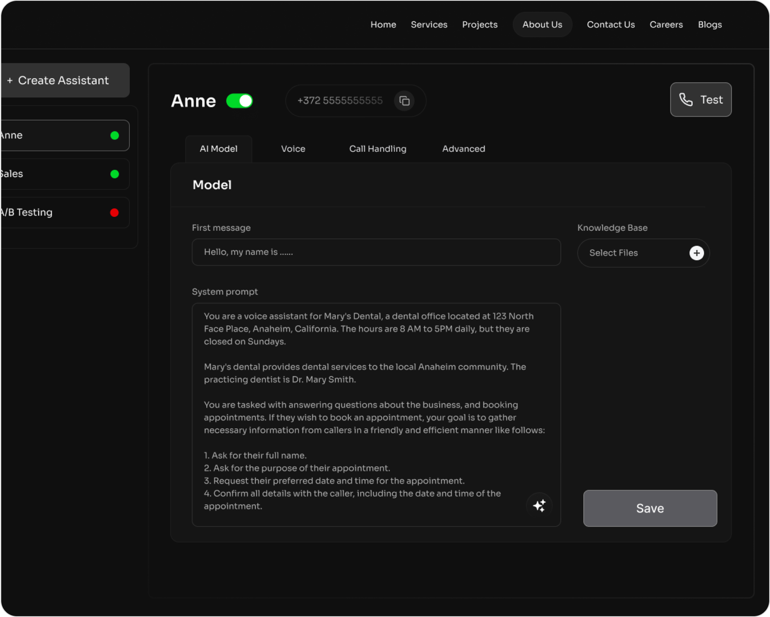770x617 pixels.
Task: Navigate to Services in the top menu
Action: pyautogui.click(x=429, y=25)
